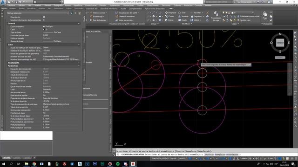The image size is (298, 167).
Task: Click Establecer como actual
Action: [248, 16]
